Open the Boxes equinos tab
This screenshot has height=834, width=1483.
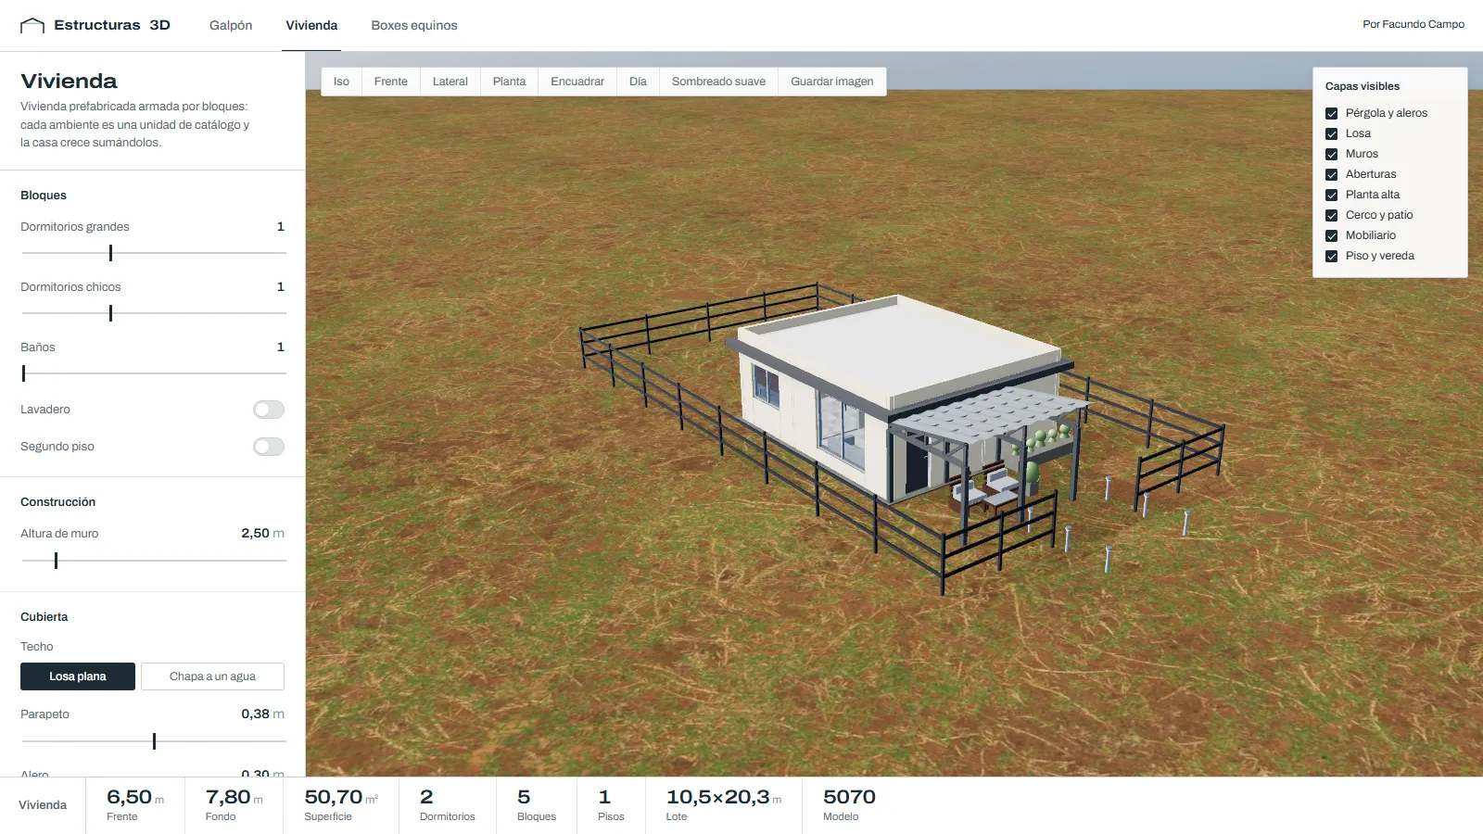[x=414, y=25]
